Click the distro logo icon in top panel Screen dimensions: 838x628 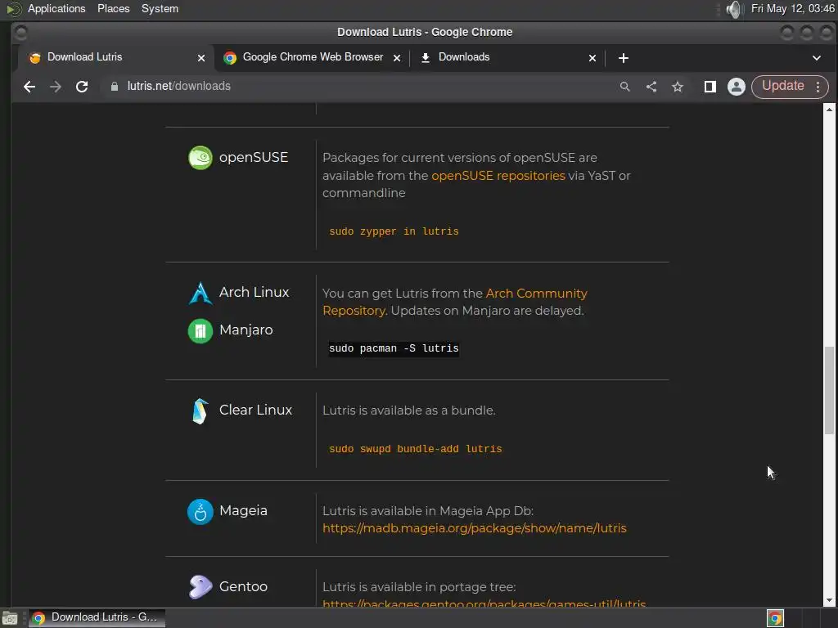[x=14, y=8]
